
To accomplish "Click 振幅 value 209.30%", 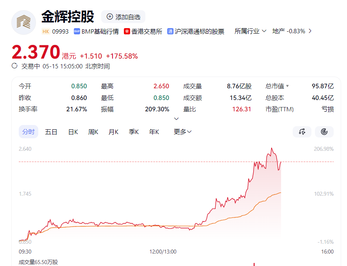I will 157,109.
